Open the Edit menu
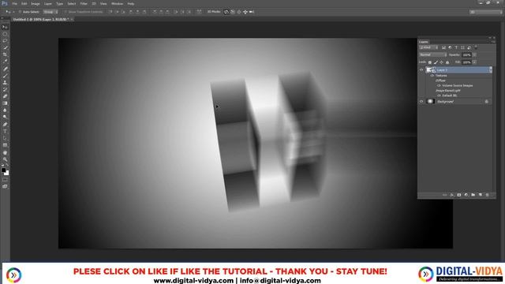The height and width of the screenshot is (284, 505). (x=24, y=3)
